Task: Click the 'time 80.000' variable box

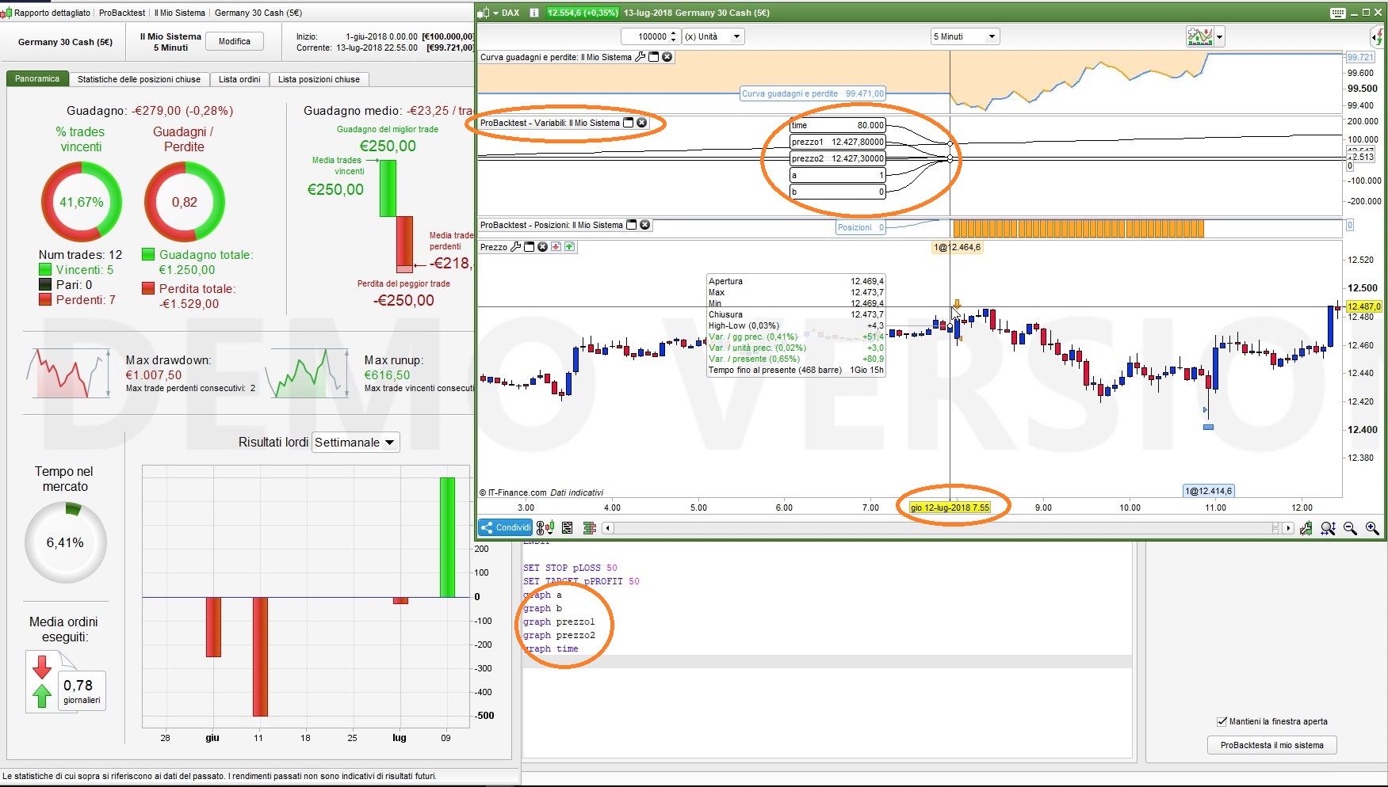Action: 837,125
